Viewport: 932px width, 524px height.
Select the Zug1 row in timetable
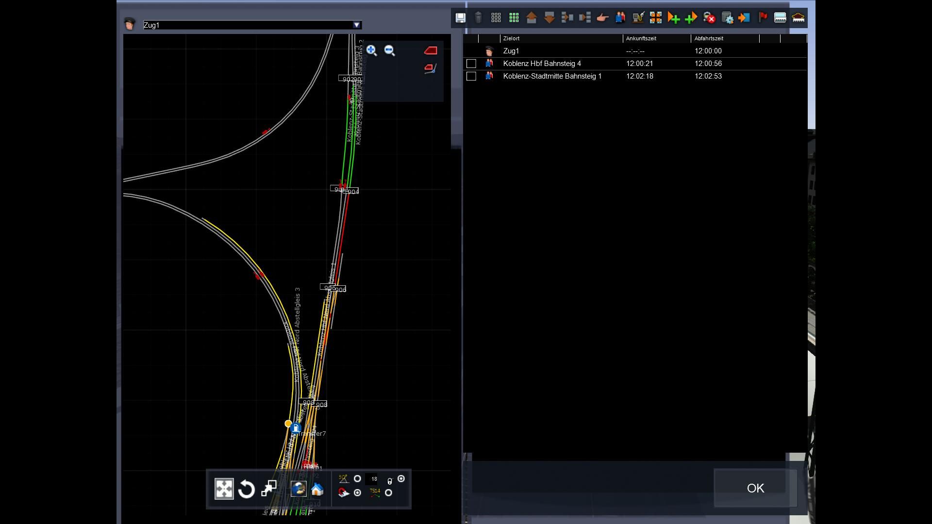[x=511, y=51]
